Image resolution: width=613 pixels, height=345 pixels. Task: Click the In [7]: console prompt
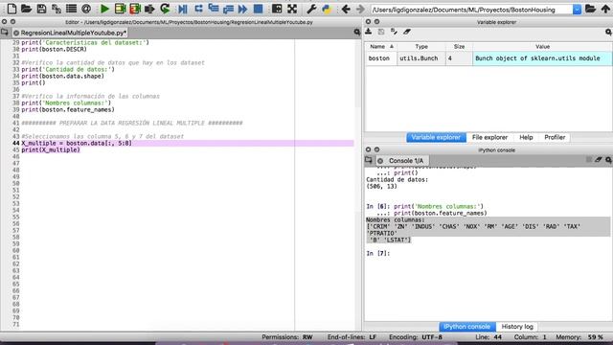tap(378, 253)
